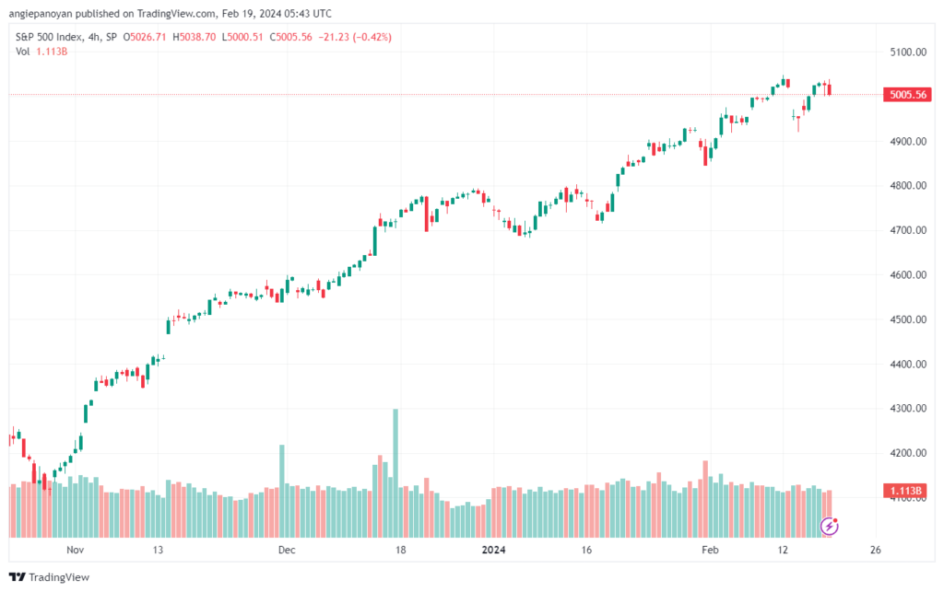Select the Nov date marker
The image size is (944, 592).
pyautogui.click(x=76, y=550)
